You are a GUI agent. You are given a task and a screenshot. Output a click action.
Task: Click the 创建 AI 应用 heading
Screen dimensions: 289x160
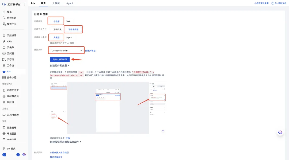(41, 14)
